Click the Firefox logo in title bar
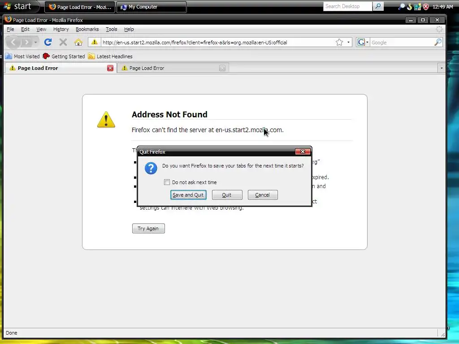The height and width of the screenshot is (344, 459). point(8,20)
